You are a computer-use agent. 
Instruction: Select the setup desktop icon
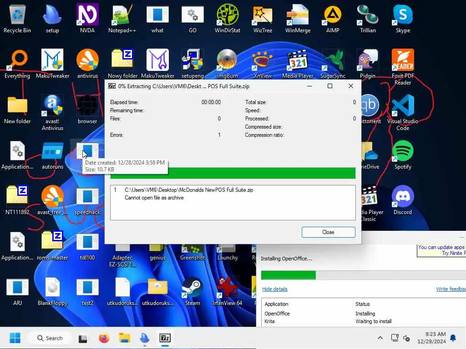pos(52,18)
